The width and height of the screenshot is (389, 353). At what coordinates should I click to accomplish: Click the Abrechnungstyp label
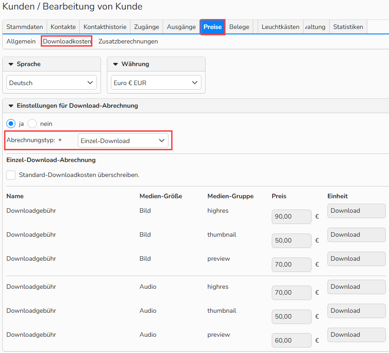[31, 140]
